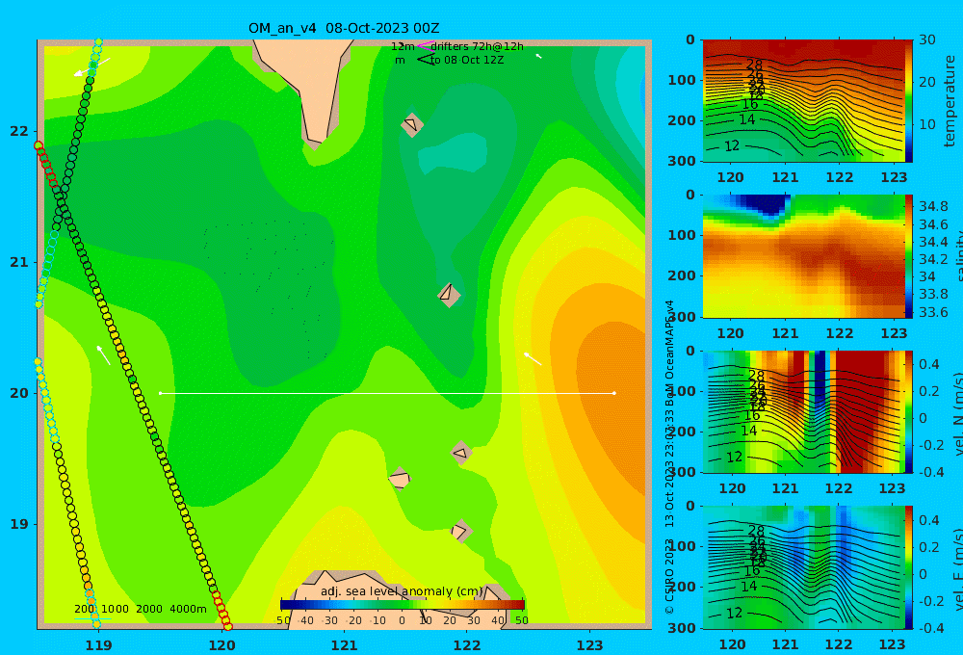Click contour label 12 in temperature panel

coord(732,146)
